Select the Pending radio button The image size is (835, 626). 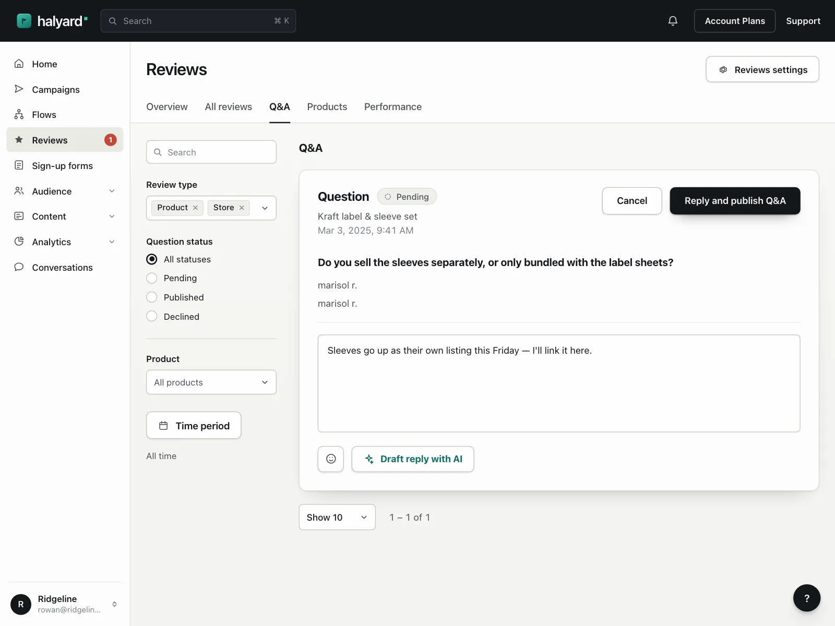[x=152, y=278]
